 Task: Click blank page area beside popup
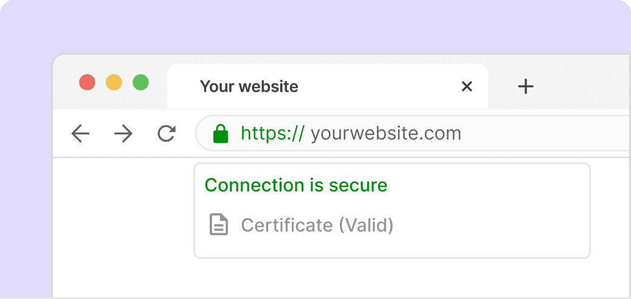click(121, 225)
